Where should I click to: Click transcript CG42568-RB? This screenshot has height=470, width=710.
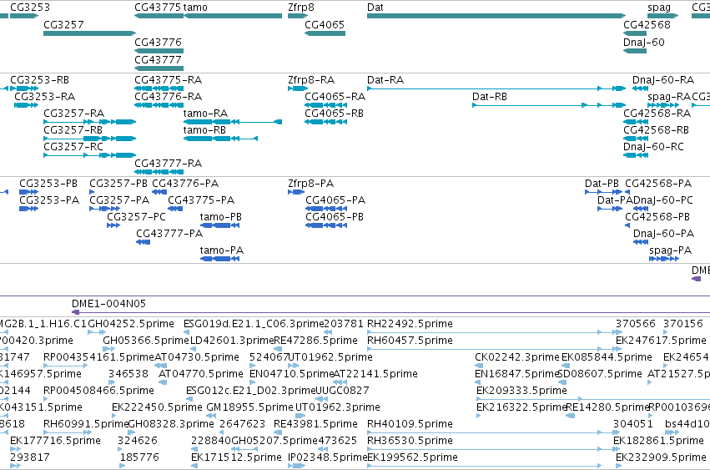656,130
